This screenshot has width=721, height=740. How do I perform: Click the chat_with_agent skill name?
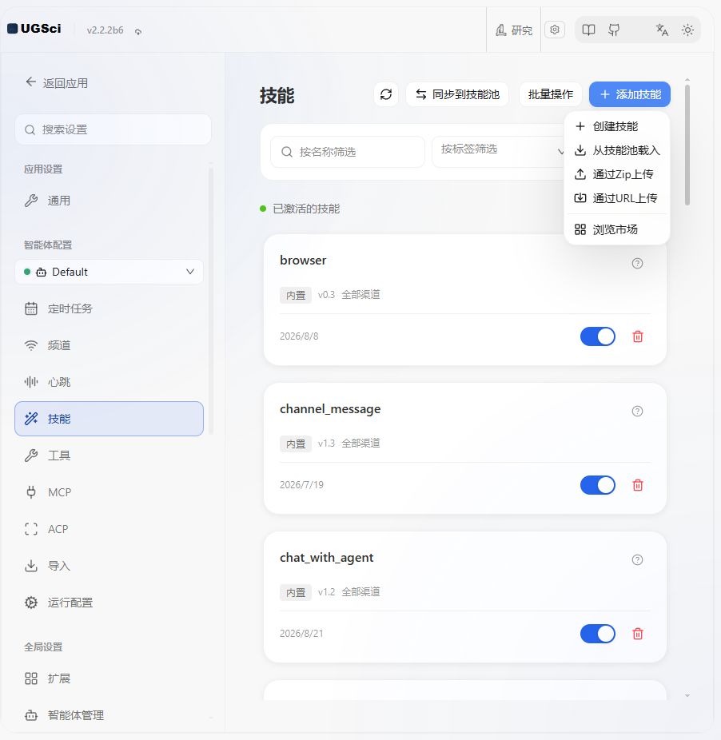click(x=326, y=558)
